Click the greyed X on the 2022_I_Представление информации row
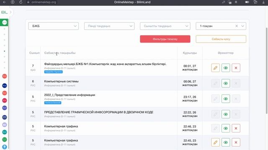The width and height of the screenshot is (268, 150). tap(236, 99)
